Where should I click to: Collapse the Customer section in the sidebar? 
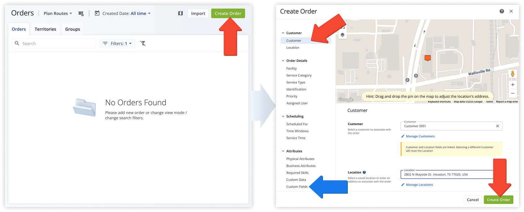pyautogui.click(x=283, y=33)
